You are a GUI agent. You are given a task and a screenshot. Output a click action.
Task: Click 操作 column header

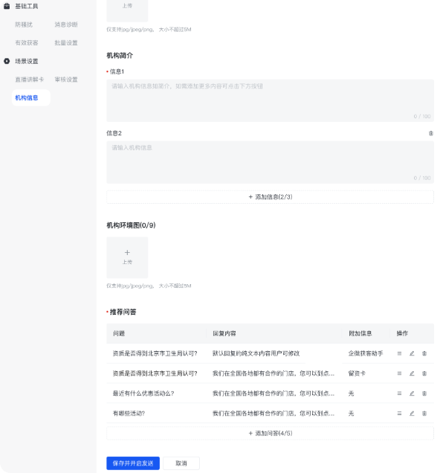pyautogui.click(x=402, y=333)
